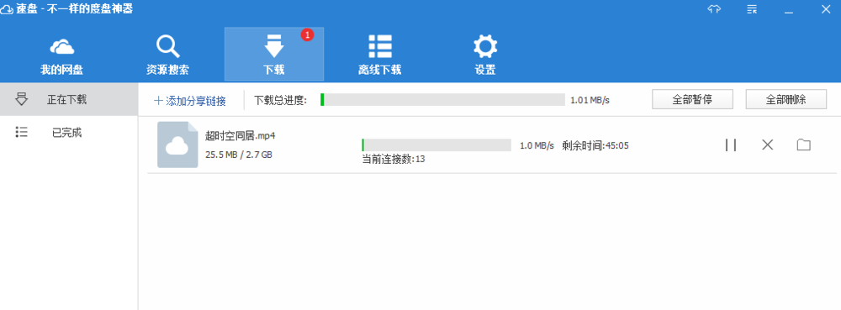Open the 离线下载 tab
The width and height of the screenshot is (841, 310).
pos(380,55)
